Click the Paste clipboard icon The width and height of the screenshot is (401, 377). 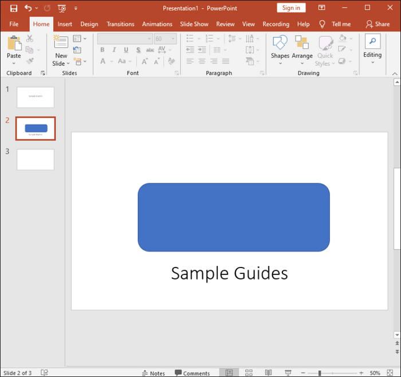[x=14, y=44]
